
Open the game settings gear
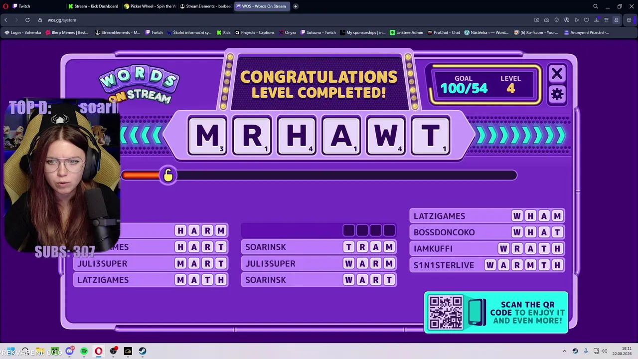(x=557, y=94)
